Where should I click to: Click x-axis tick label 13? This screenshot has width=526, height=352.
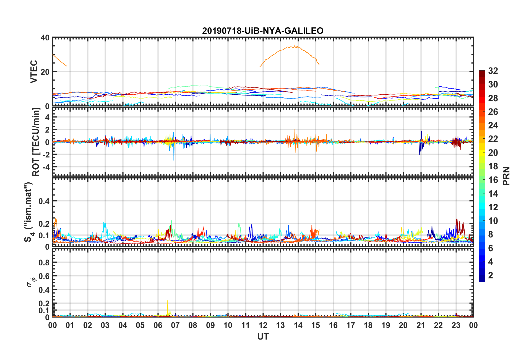[x=280, y=325]
